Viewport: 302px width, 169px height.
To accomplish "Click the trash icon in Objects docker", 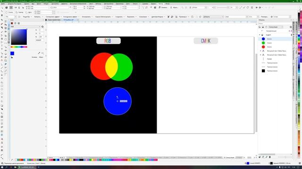I will pos(270,157).
